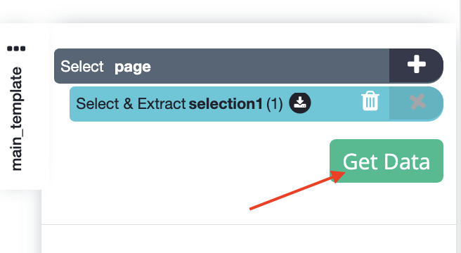Click the plus icon on Select page
The image size is (461, 253).
point(416,64)
